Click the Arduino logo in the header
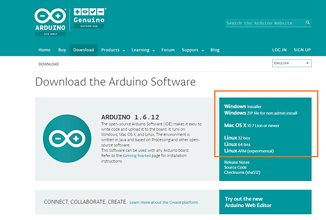Viewport: 326px width, 220px height. pos(50,20)
